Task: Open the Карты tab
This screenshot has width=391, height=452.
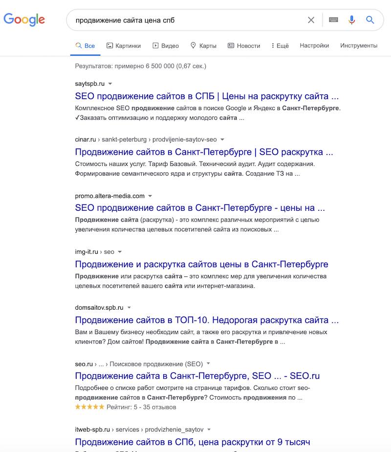Action: click(203, 45)
